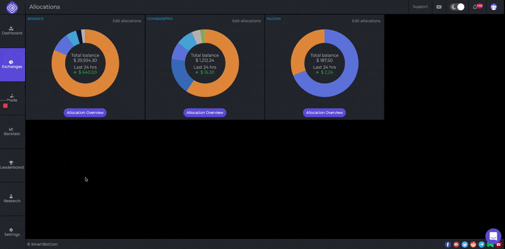The width and height of the screenshot is (505, 249).
Task: Click Edit allocations on the KuCoin card
Action: pyautogui.click(x=366, y=21)
